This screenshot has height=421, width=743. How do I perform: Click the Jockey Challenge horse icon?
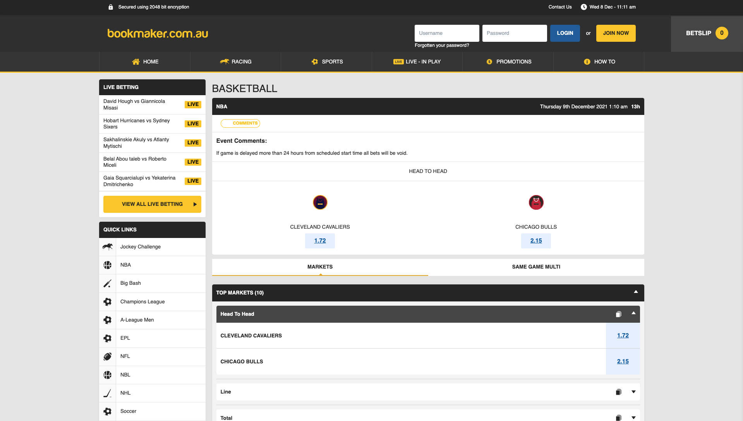[x=108, y=246]
